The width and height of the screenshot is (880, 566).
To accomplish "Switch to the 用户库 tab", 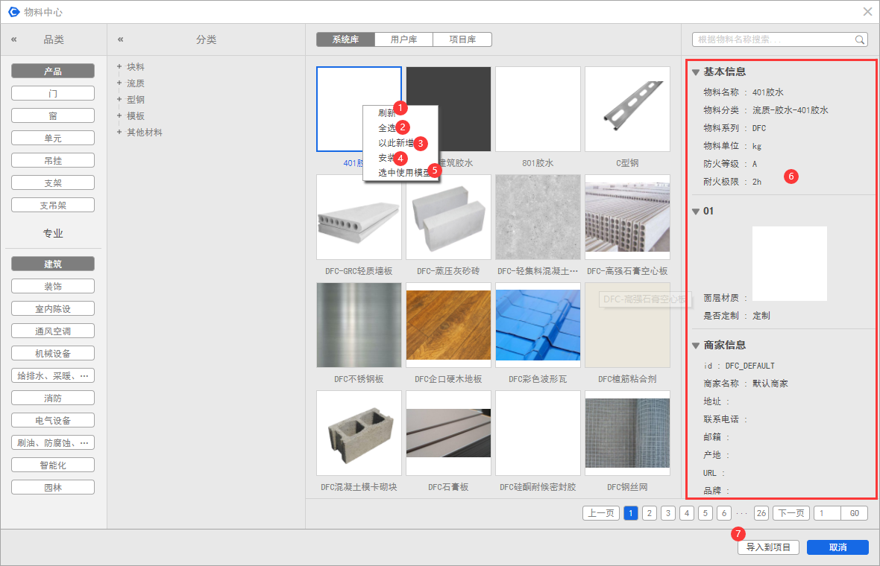I will (403, 39).
